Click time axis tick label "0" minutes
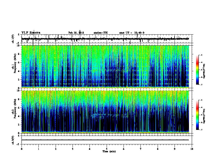This screenshot has width=216, height=167. [22, 149]
